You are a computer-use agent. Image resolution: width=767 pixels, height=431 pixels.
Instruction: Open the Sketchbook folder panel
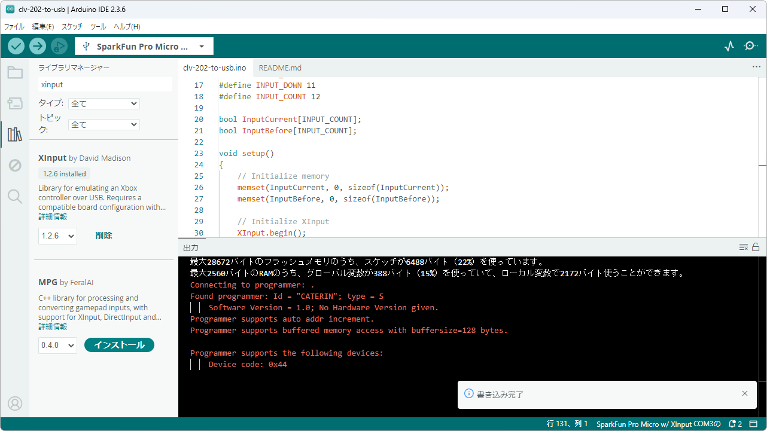pyautogui.click(x=15, y=73)
